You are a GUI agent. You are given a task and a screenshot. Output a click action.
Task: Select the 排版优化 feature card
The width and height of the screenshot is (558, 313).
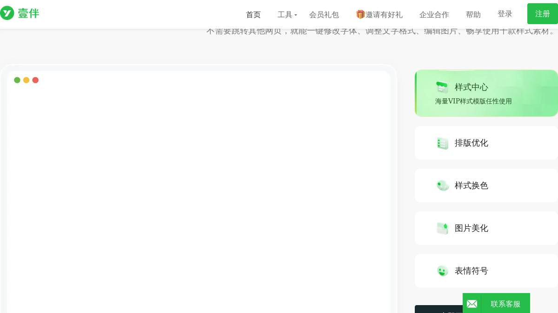(486, 143)
